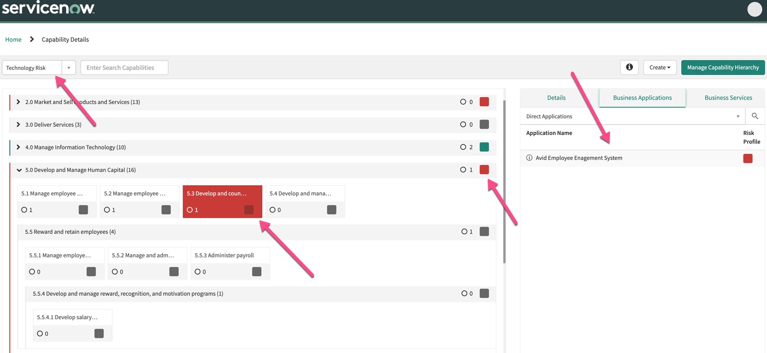Open the user avatar menu
The image size is (767, 353).
pyautogui.click(x=755, y=9)
